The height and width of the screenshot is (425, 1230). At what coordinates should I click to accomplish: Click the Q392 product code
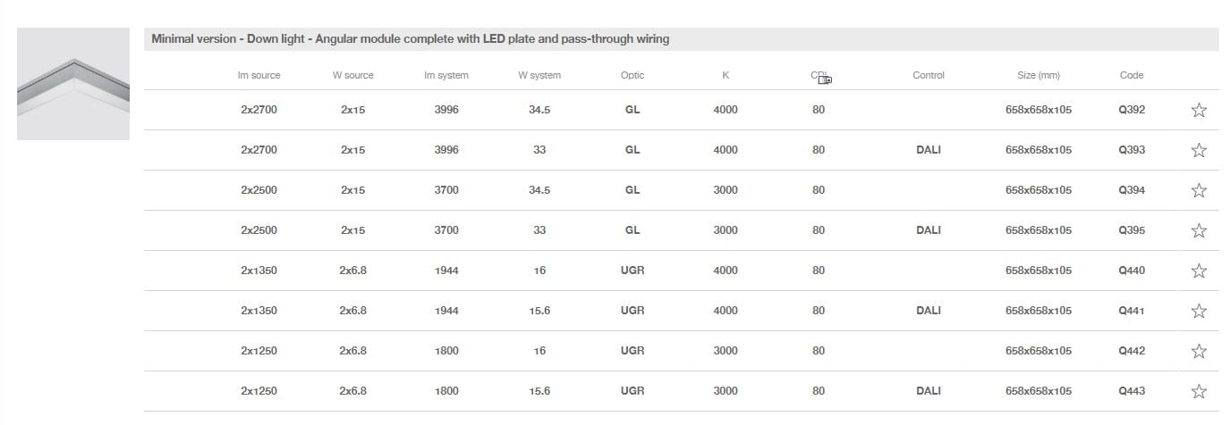pyautogui.click(x=1132, y=110)
